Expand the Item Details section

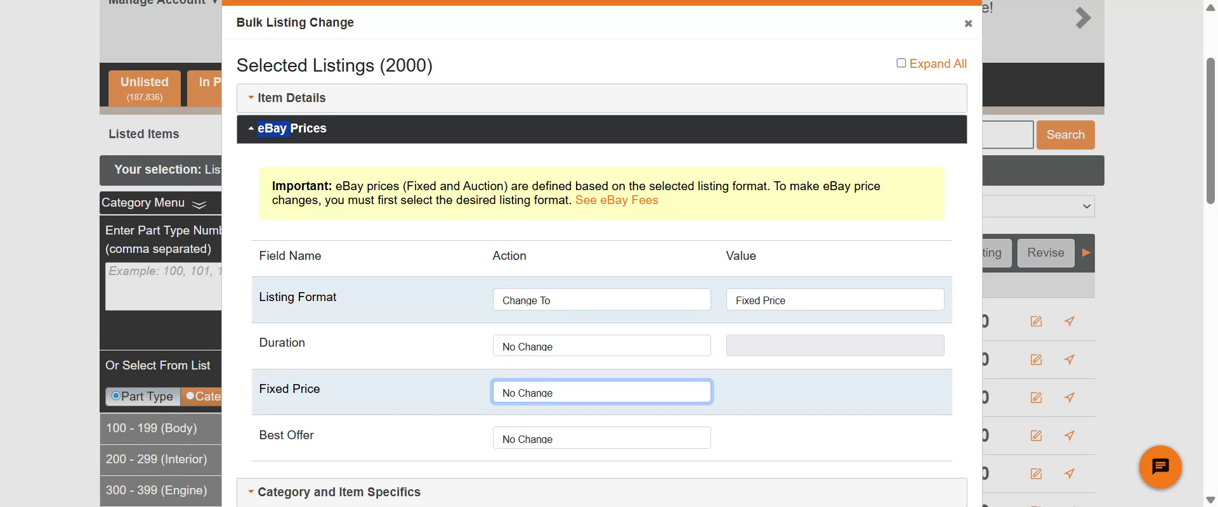click(601, 98)
